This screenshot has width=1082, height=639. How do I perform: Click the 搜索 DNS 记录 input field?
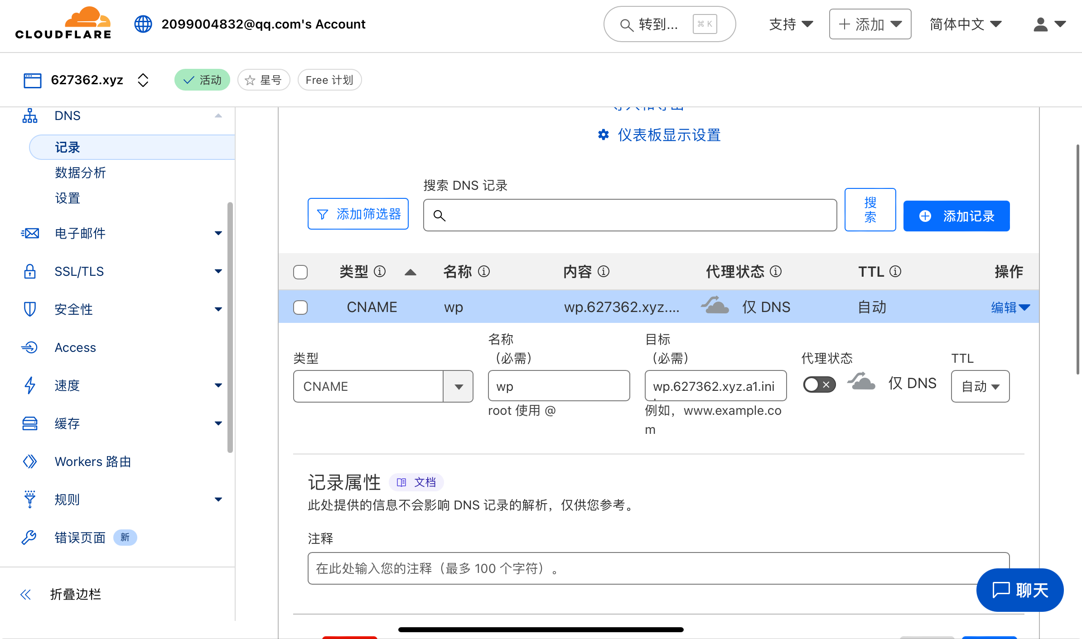630,215
